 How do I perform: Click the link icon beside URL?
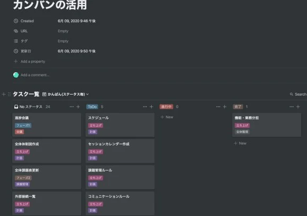16,31
